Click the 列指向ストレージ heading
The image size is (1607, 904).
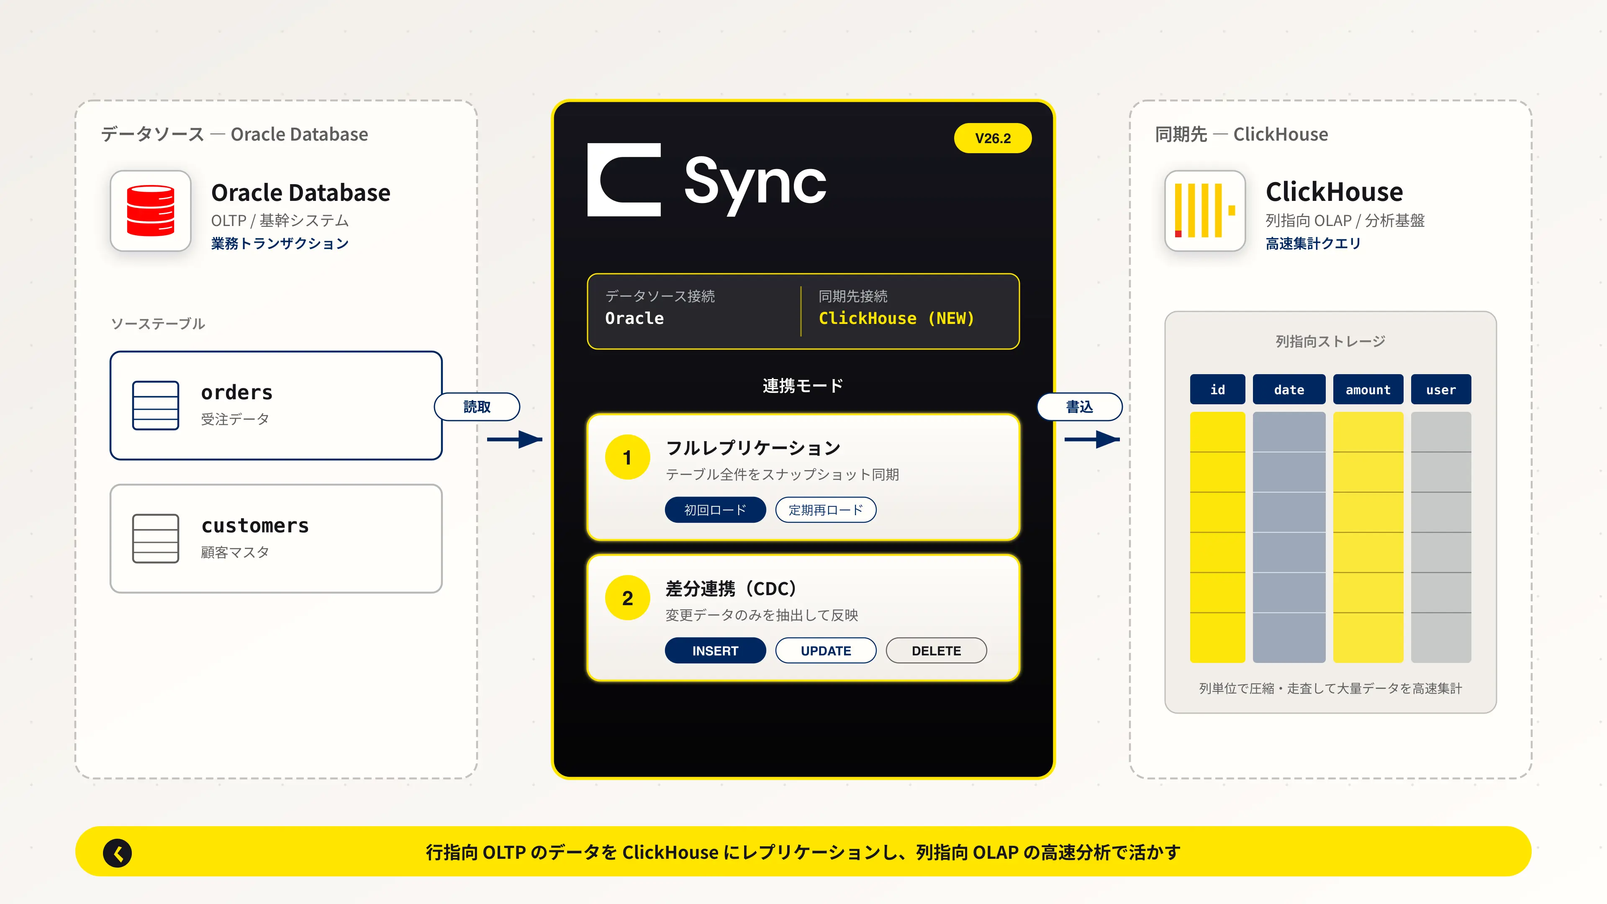[1330, 341]
